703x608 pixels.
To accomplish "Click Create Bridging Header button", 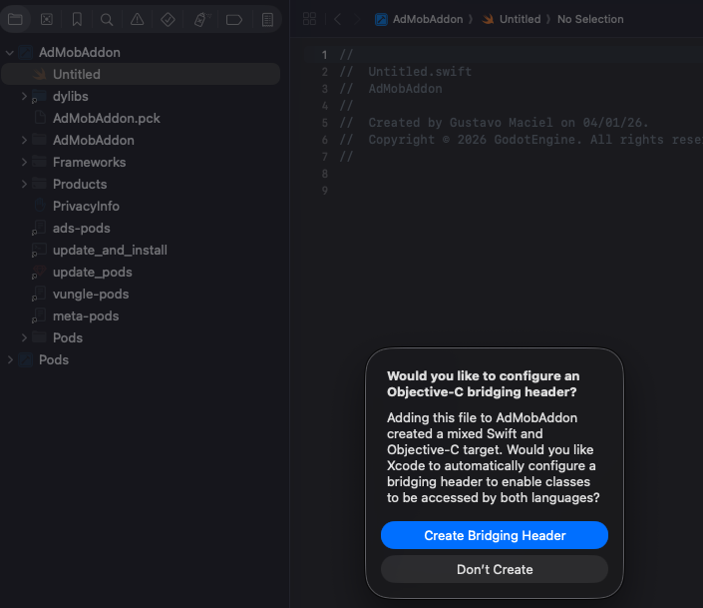I will click(x=495, y=535).
